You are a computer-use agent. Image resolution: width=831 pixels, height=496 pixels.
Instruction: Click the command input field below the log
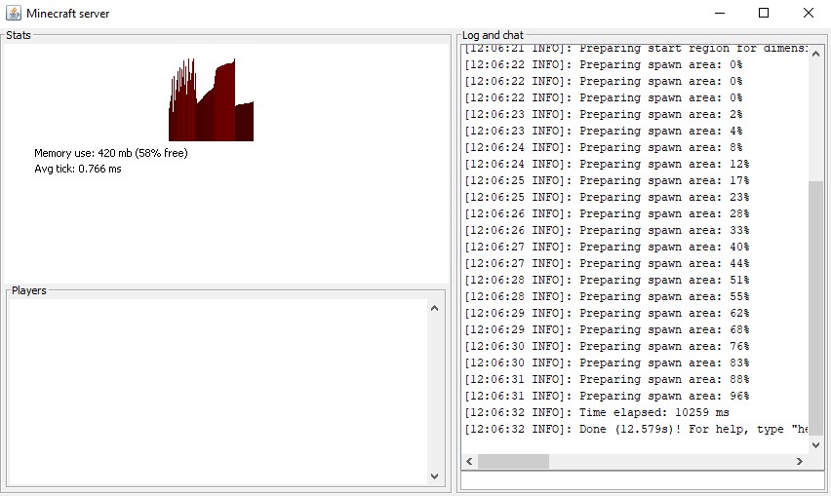(643, 480)
